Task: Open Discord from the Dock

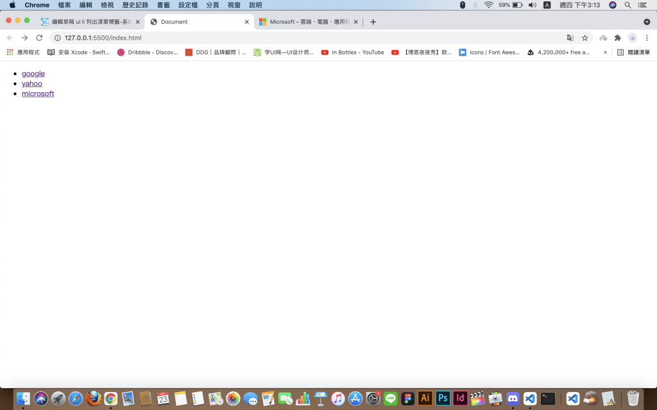Action: coord(513,398)
